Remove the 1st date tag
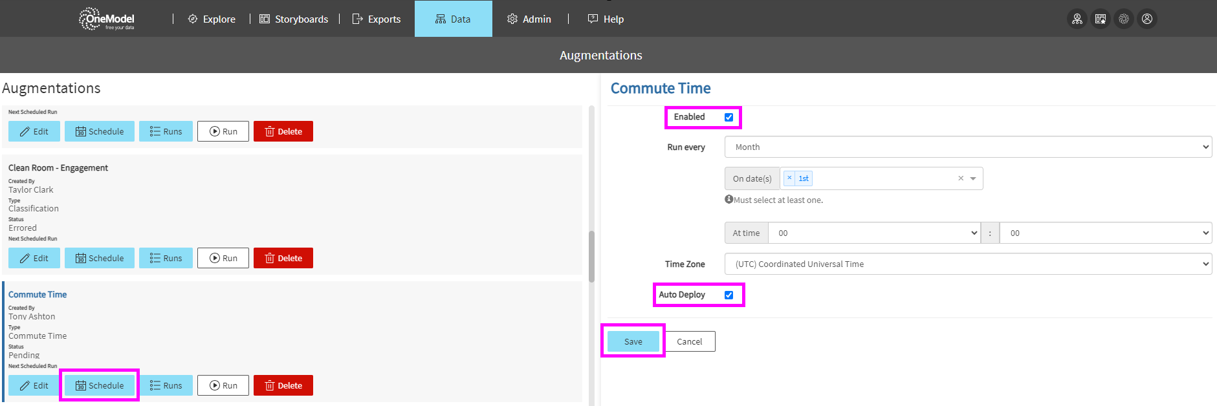The height and width of the screenshot is (406, 1217). click(x=789, y=178)
